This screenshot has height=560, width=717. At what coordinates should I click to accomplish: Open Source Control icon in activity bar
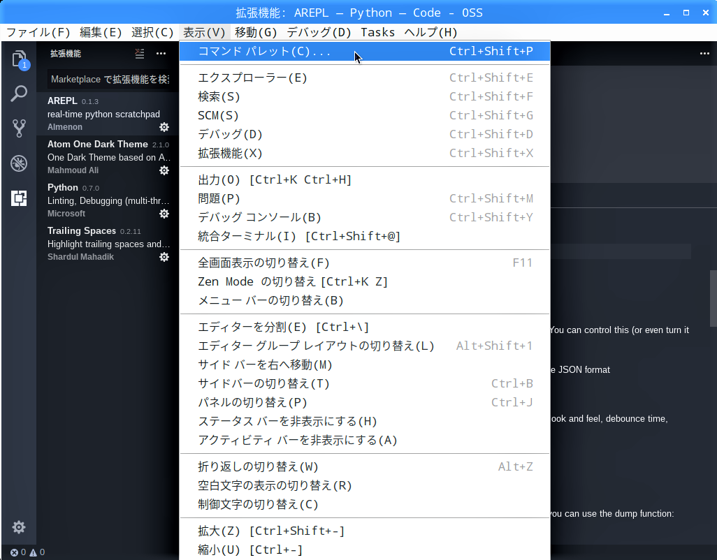click(19, 128)
